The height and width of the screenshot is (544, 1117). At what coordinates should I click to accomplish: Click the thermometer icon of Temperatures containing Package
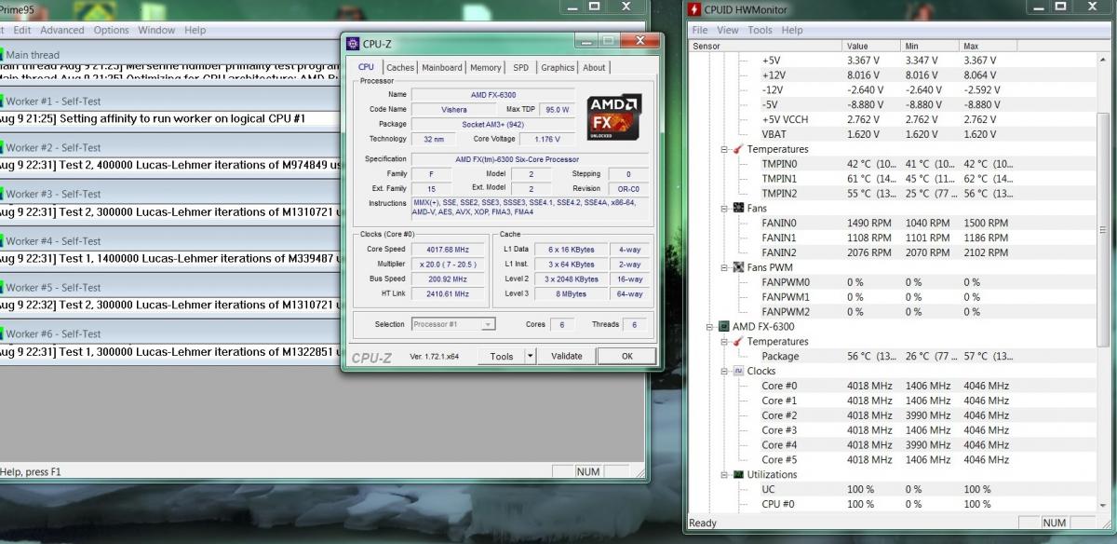coord(738,342)
